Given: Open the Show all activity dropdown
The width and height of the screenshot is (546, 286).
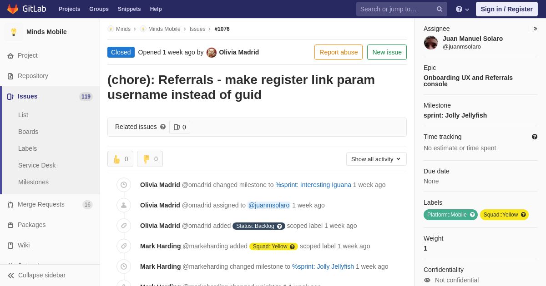Looking at the screenshot, I should point(376,159).
